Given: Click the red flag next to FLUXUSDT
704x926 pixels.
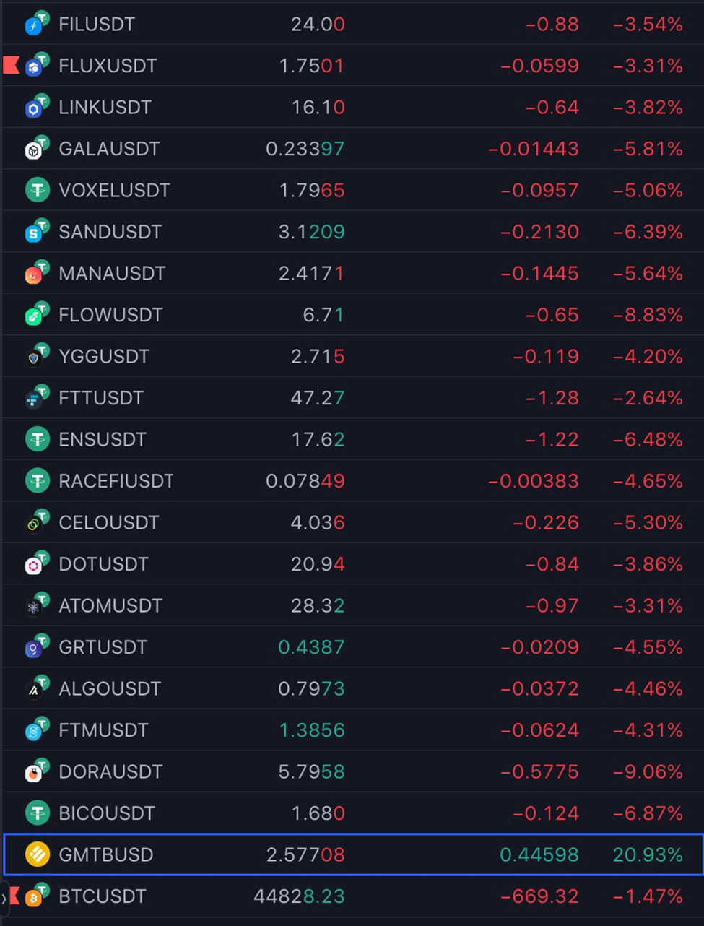Looking at the screenshot, I should (x=11, y=66).
